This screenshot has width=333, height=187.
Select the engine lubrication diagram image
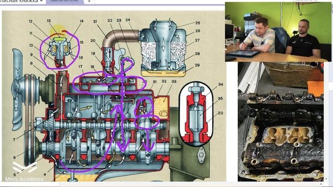coord(114,96)
